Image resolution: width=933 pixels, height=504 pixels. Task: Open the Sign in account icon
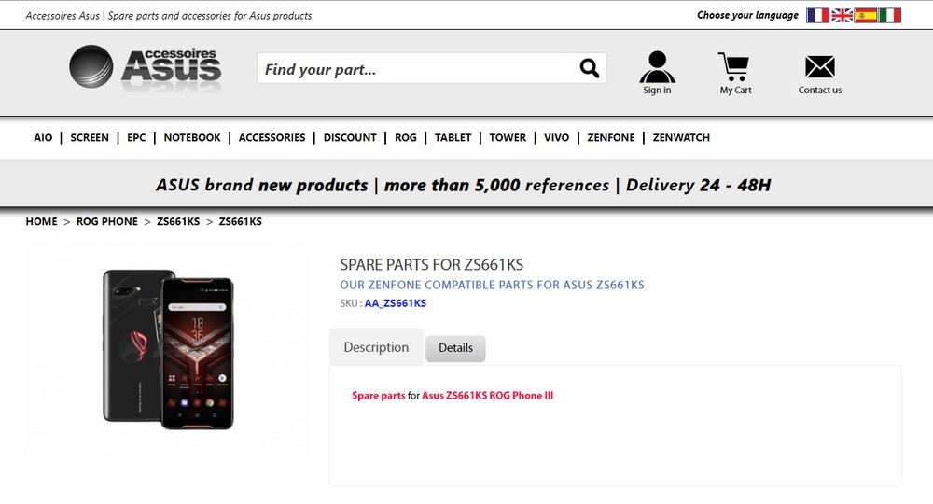pyautogui.click(x=657, y=68)
